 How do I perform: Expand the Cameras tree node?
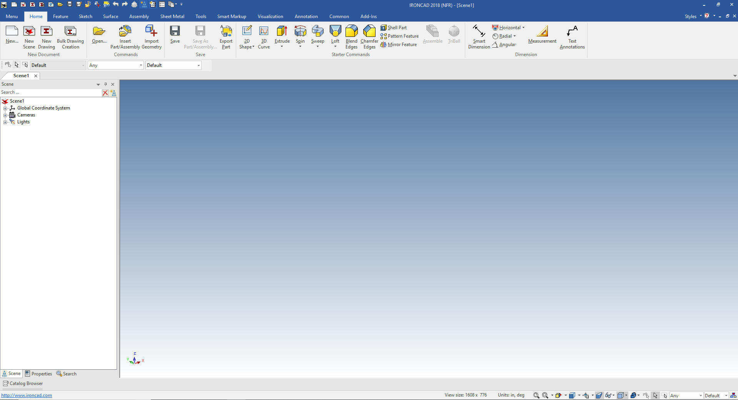[5, 115]
